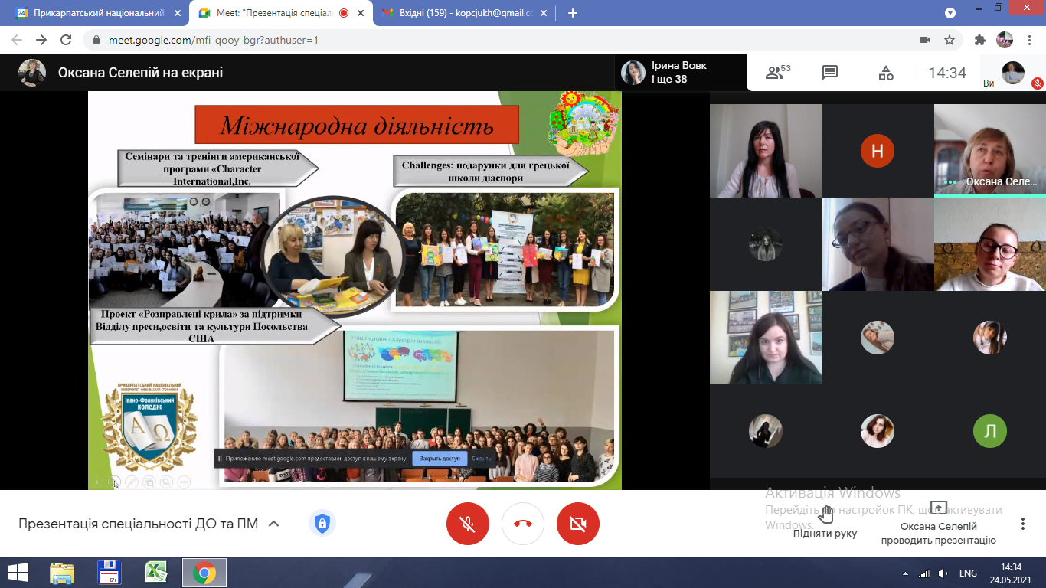Screen dimensions: 1046x588
Task: Open the system volume speaker control
Action: click(943, 573)
